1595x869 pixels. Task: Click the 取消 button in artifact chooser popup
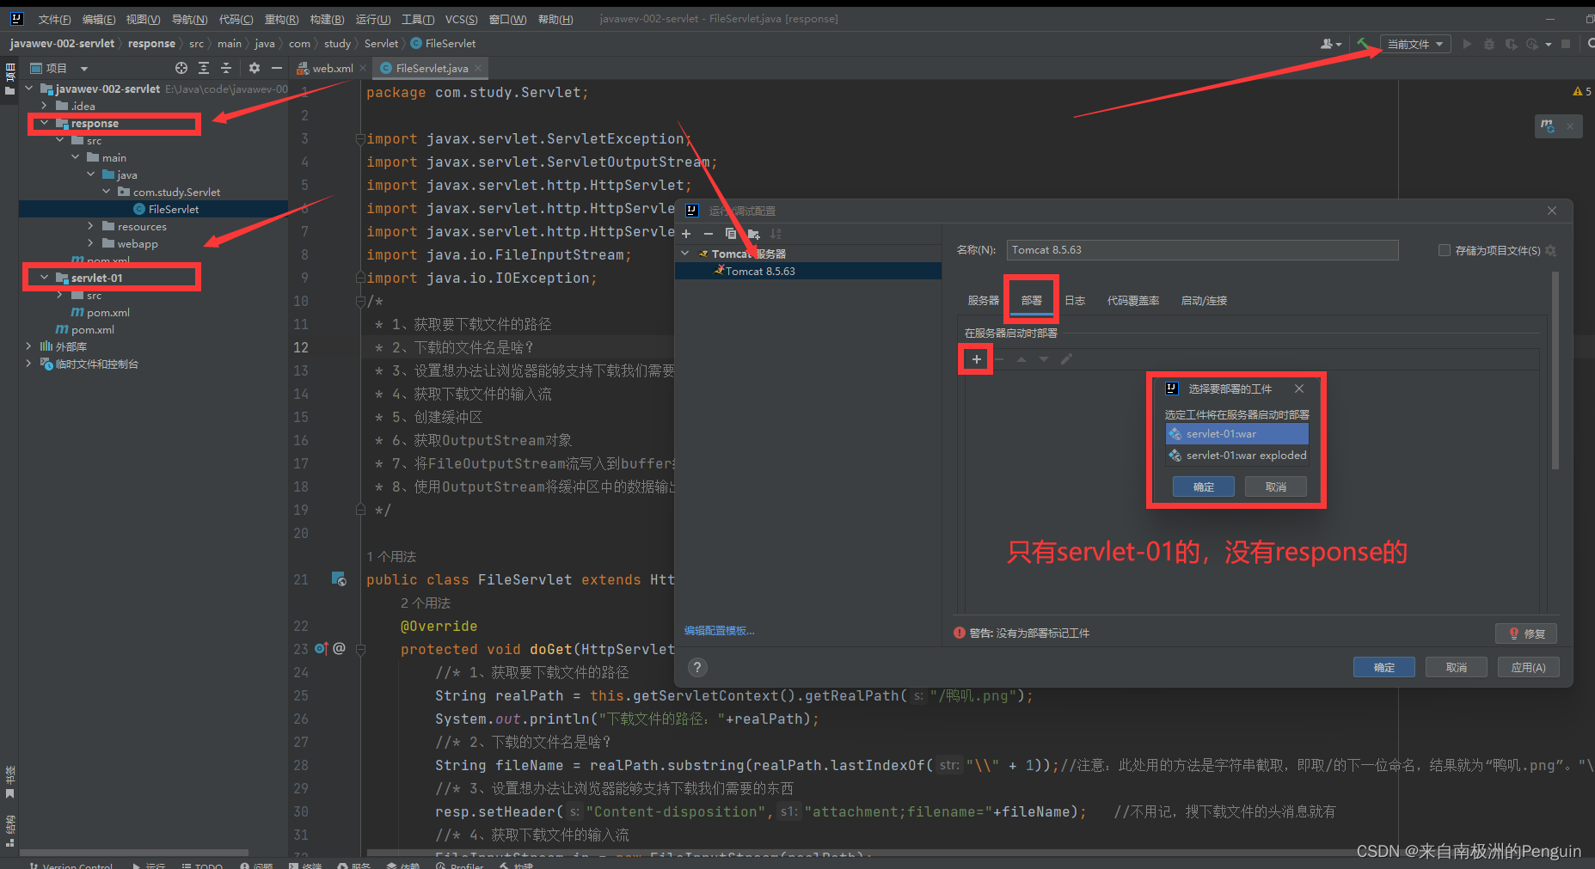point(1276,487)
